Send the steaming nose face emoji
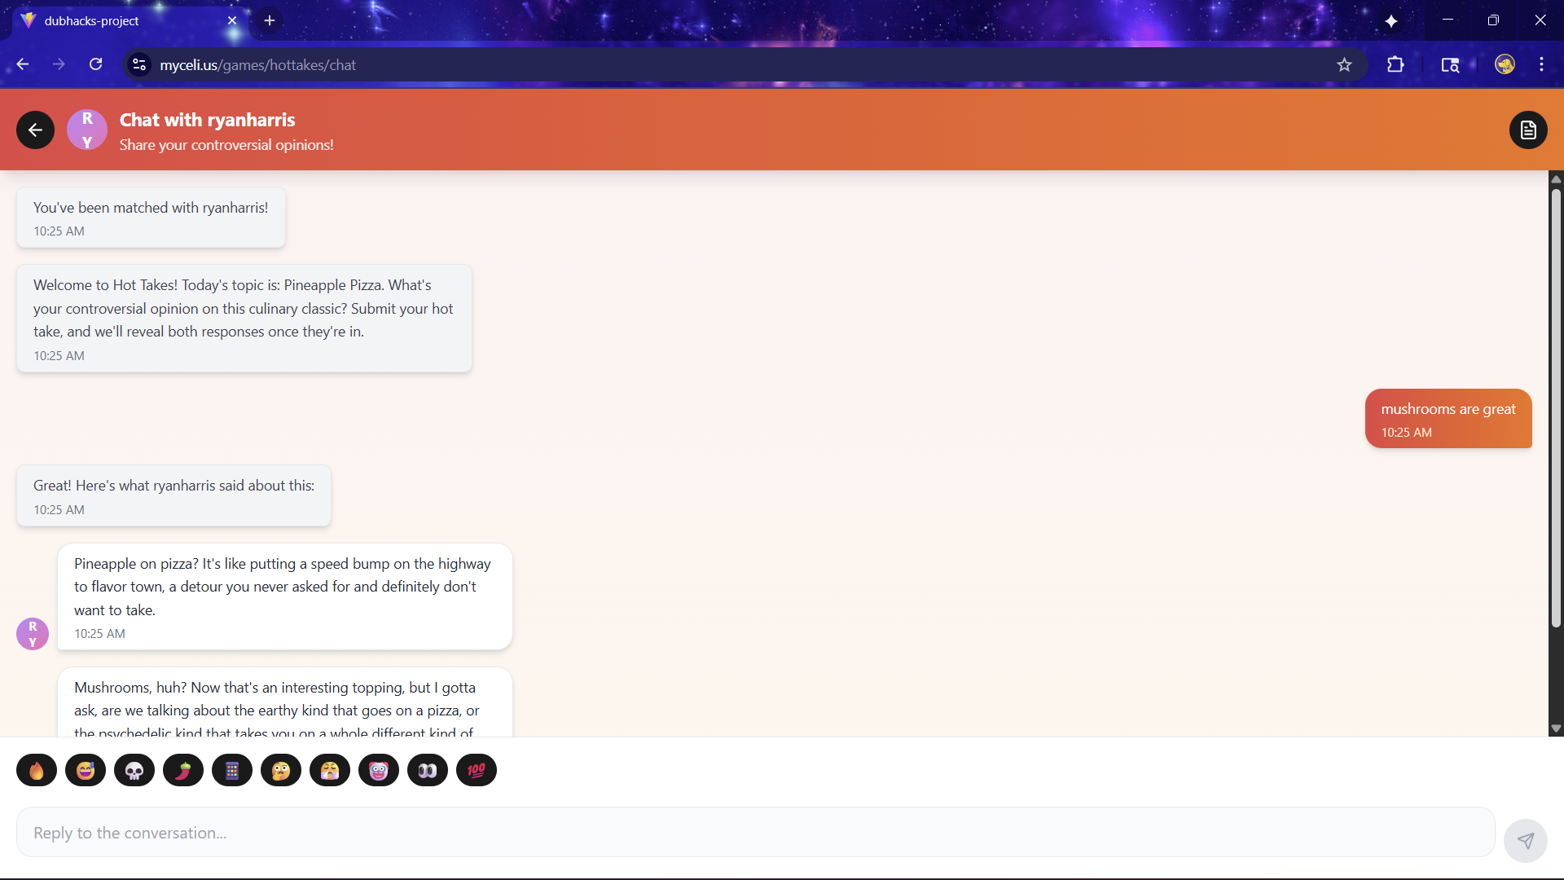1564x880 pixels. (x=330, y=770)
